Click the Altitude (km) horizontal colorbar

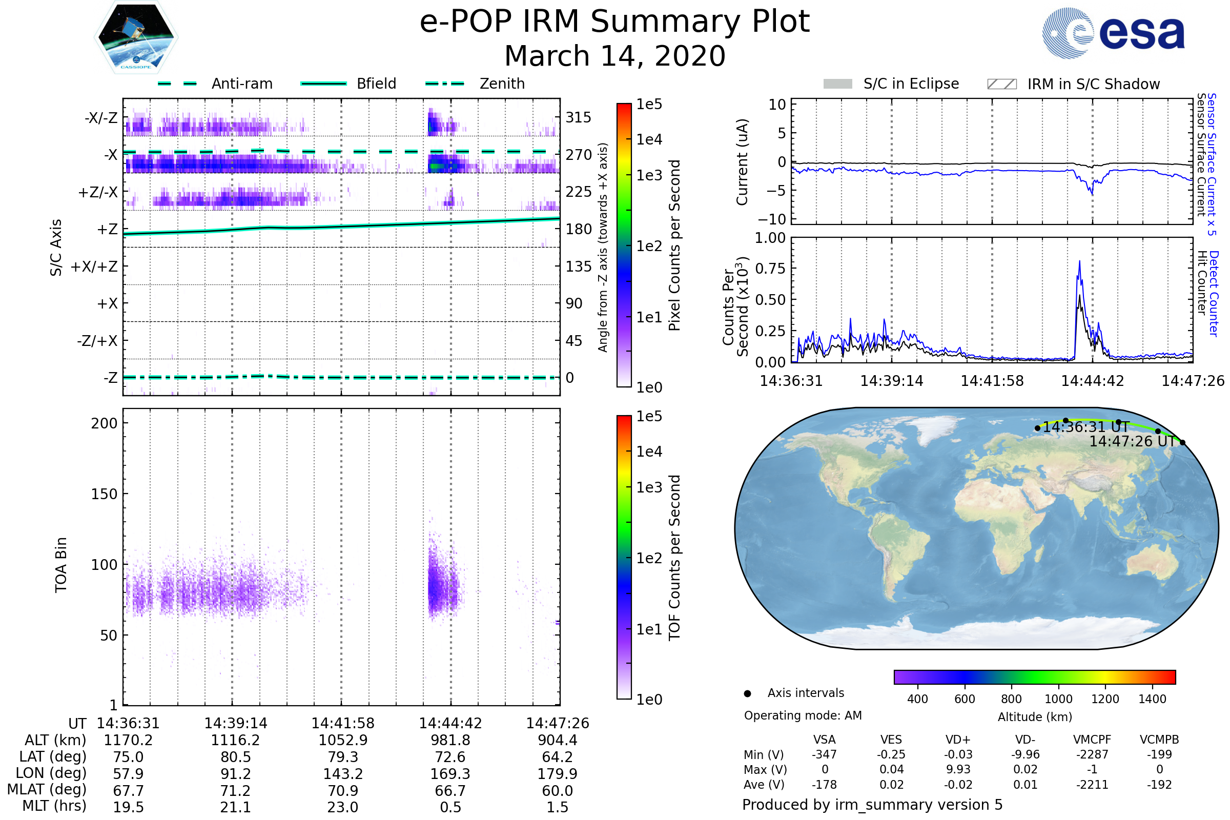point(1034,676)
